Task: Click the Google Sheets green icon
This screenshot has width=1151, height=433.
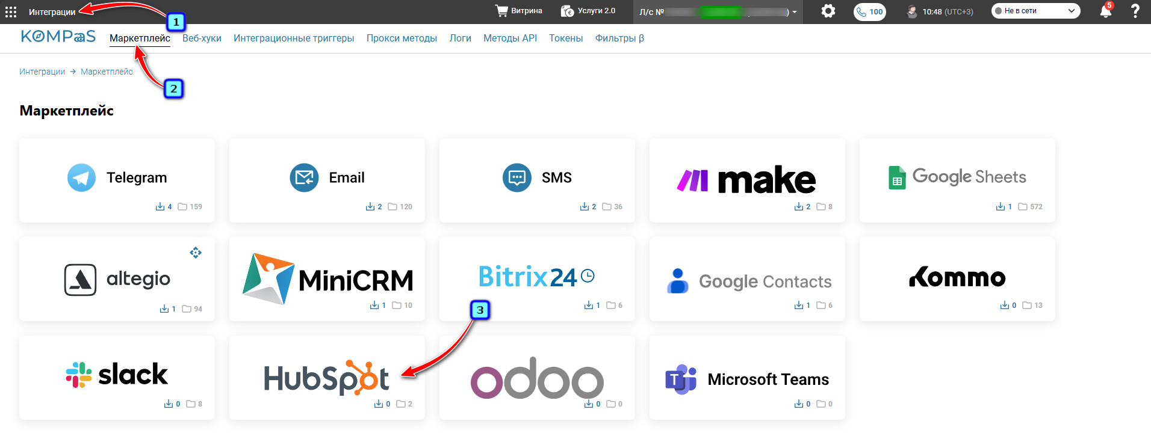Action: [x=897, y=178]
